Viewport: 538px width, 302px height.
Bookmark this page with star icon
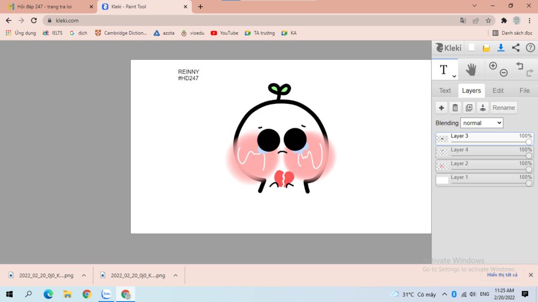pyautogui.click(x=488, y=20)
